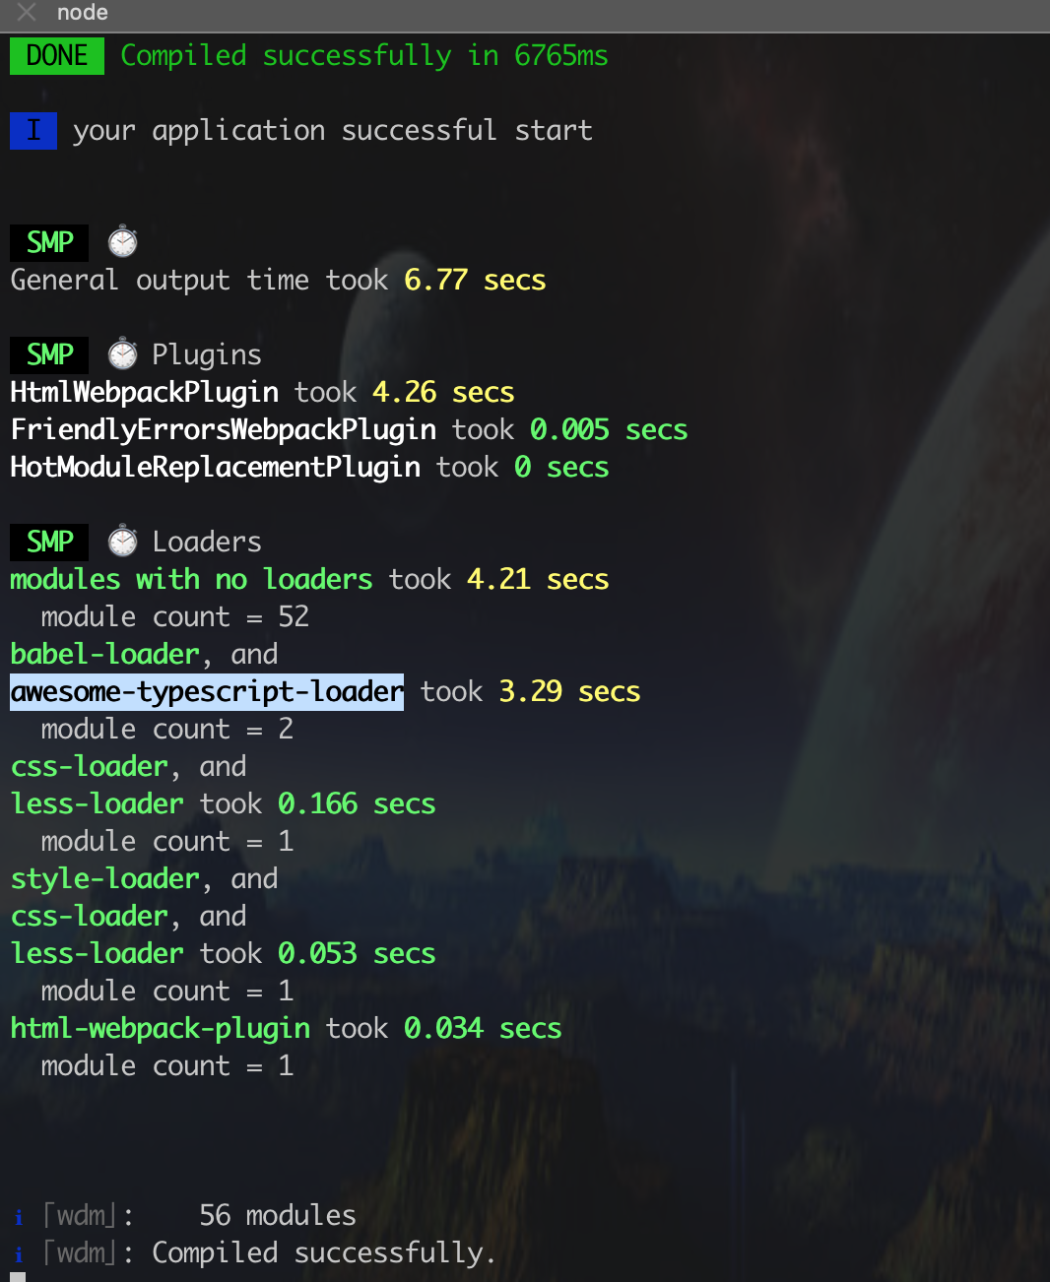Close the node terminal tab
This screenshot has height=1282, width=1050.
tap(28, 13)
